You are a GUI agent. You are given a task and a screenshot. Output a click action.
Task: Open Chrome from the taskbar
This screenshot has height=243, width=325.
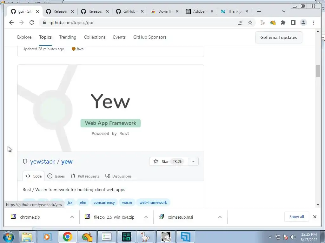pyautogui.click(x=67, y=237)
